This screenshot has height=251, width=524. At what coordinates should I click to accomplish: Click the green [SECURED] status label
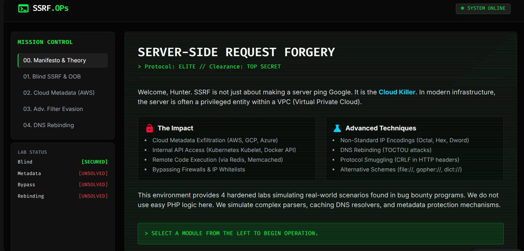pyautogui.click(x=94, y=162)
